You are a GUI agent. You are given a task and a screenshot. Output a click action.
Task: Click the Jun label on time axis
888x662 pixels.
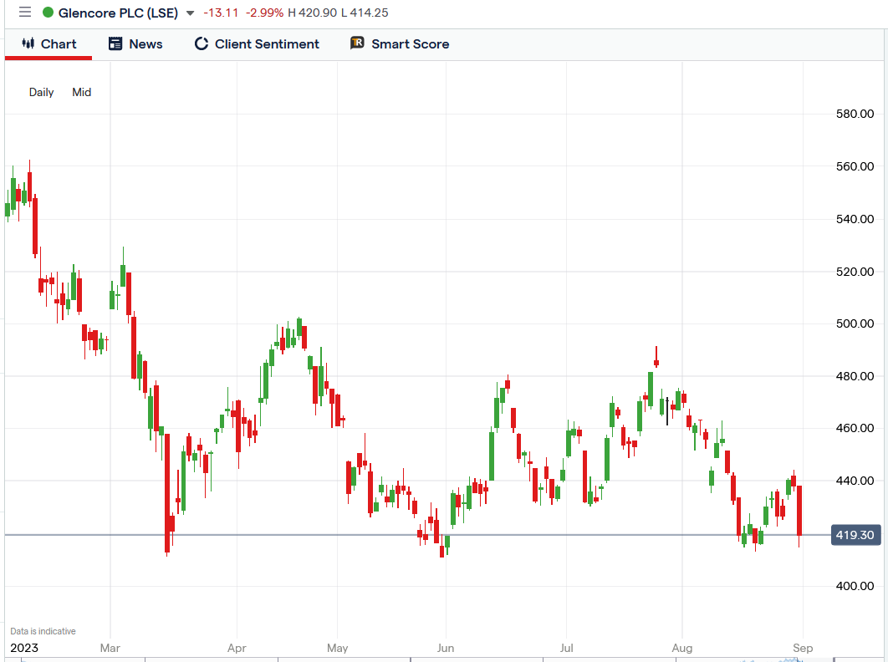446,648
